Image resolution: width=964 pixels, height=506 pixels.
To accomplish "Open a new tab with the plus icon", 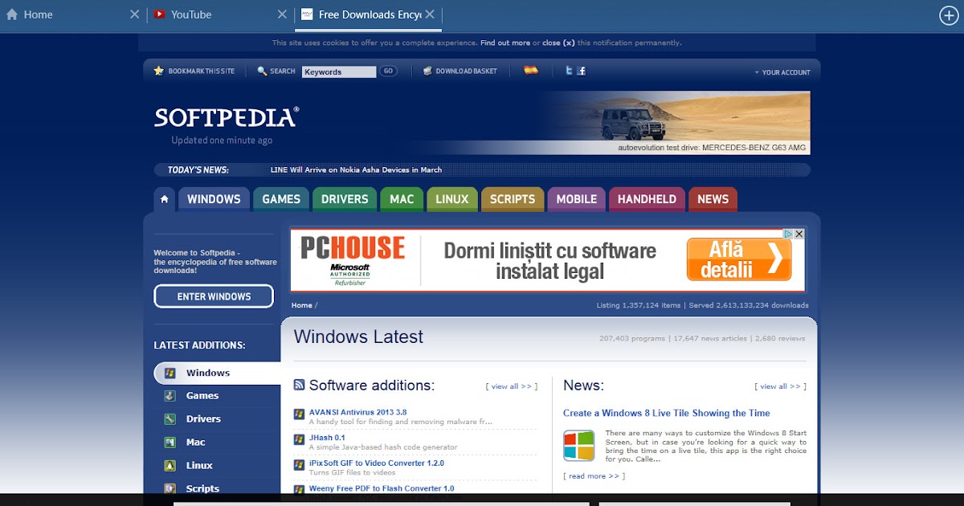I will pos(949,14).
